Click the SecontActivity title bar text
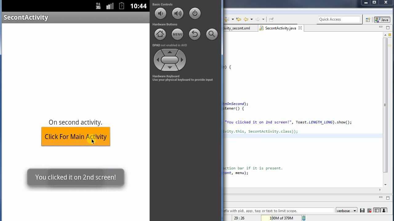The width and height of the screenshot is (394, 221). click(x=26, y=17)
